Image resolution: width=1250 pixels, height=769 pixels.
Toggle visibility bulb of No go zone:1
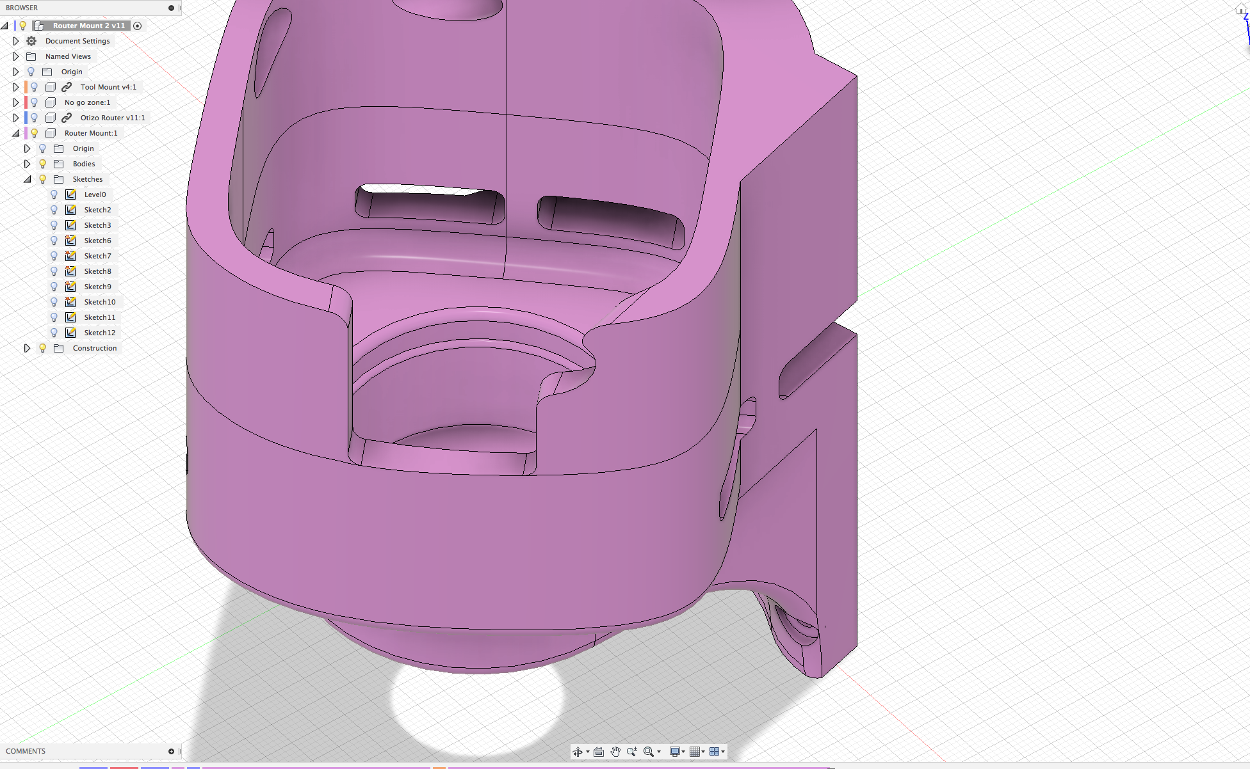(x=35, y=102)
